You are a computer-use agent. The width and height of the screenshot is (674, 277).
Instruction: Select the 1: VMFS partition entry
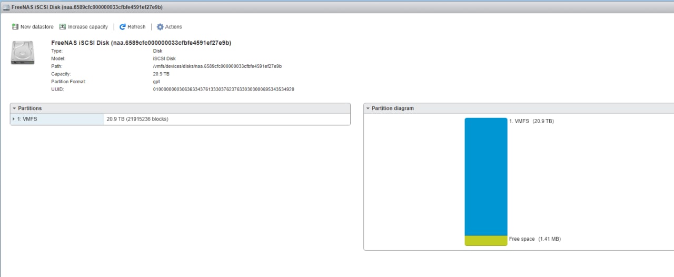click(27, 119)
